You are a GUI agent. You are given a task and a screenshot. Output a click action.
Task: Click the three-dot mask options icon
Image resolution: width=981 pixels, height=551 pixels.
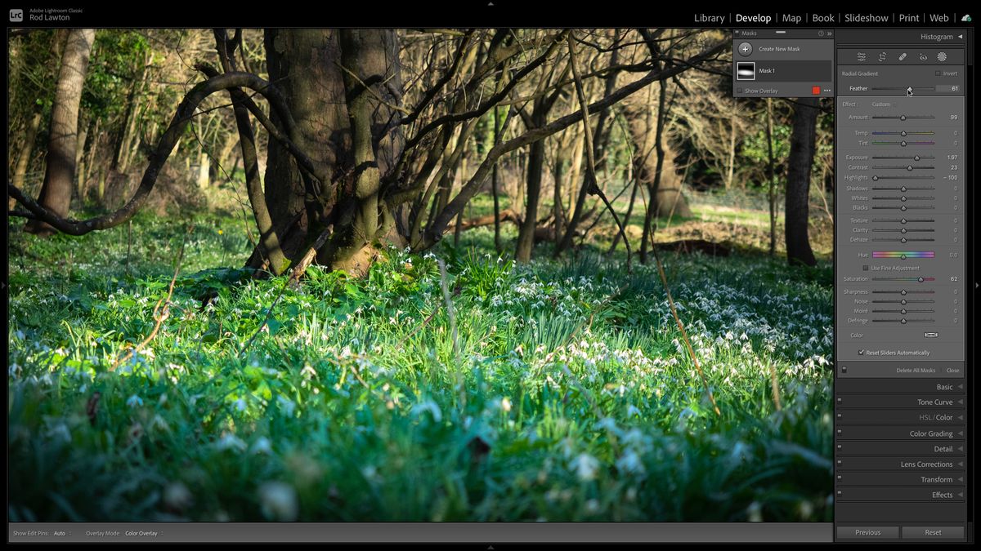click(826, 90)
